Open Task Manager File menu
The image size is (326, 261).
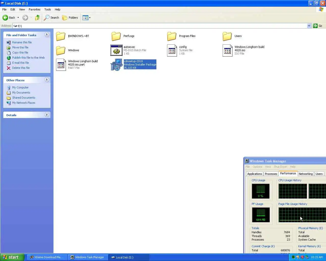[x=248, y=167]
